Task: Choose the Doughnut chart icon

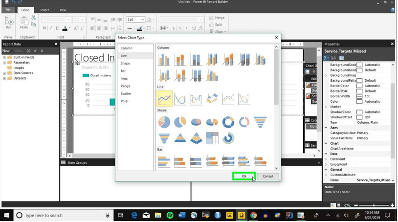Action: tap(228, 122)
